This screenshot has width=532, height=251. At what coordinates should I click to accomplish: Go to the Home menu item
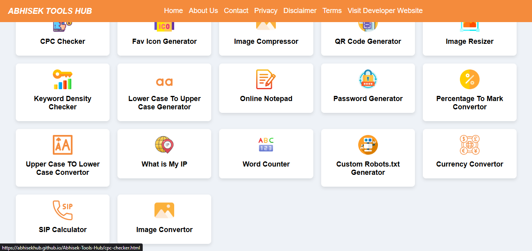[x=173, y=11]
